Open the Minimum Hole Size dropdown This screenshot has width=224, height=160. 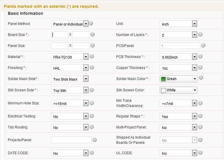click(x=70, y=103)
